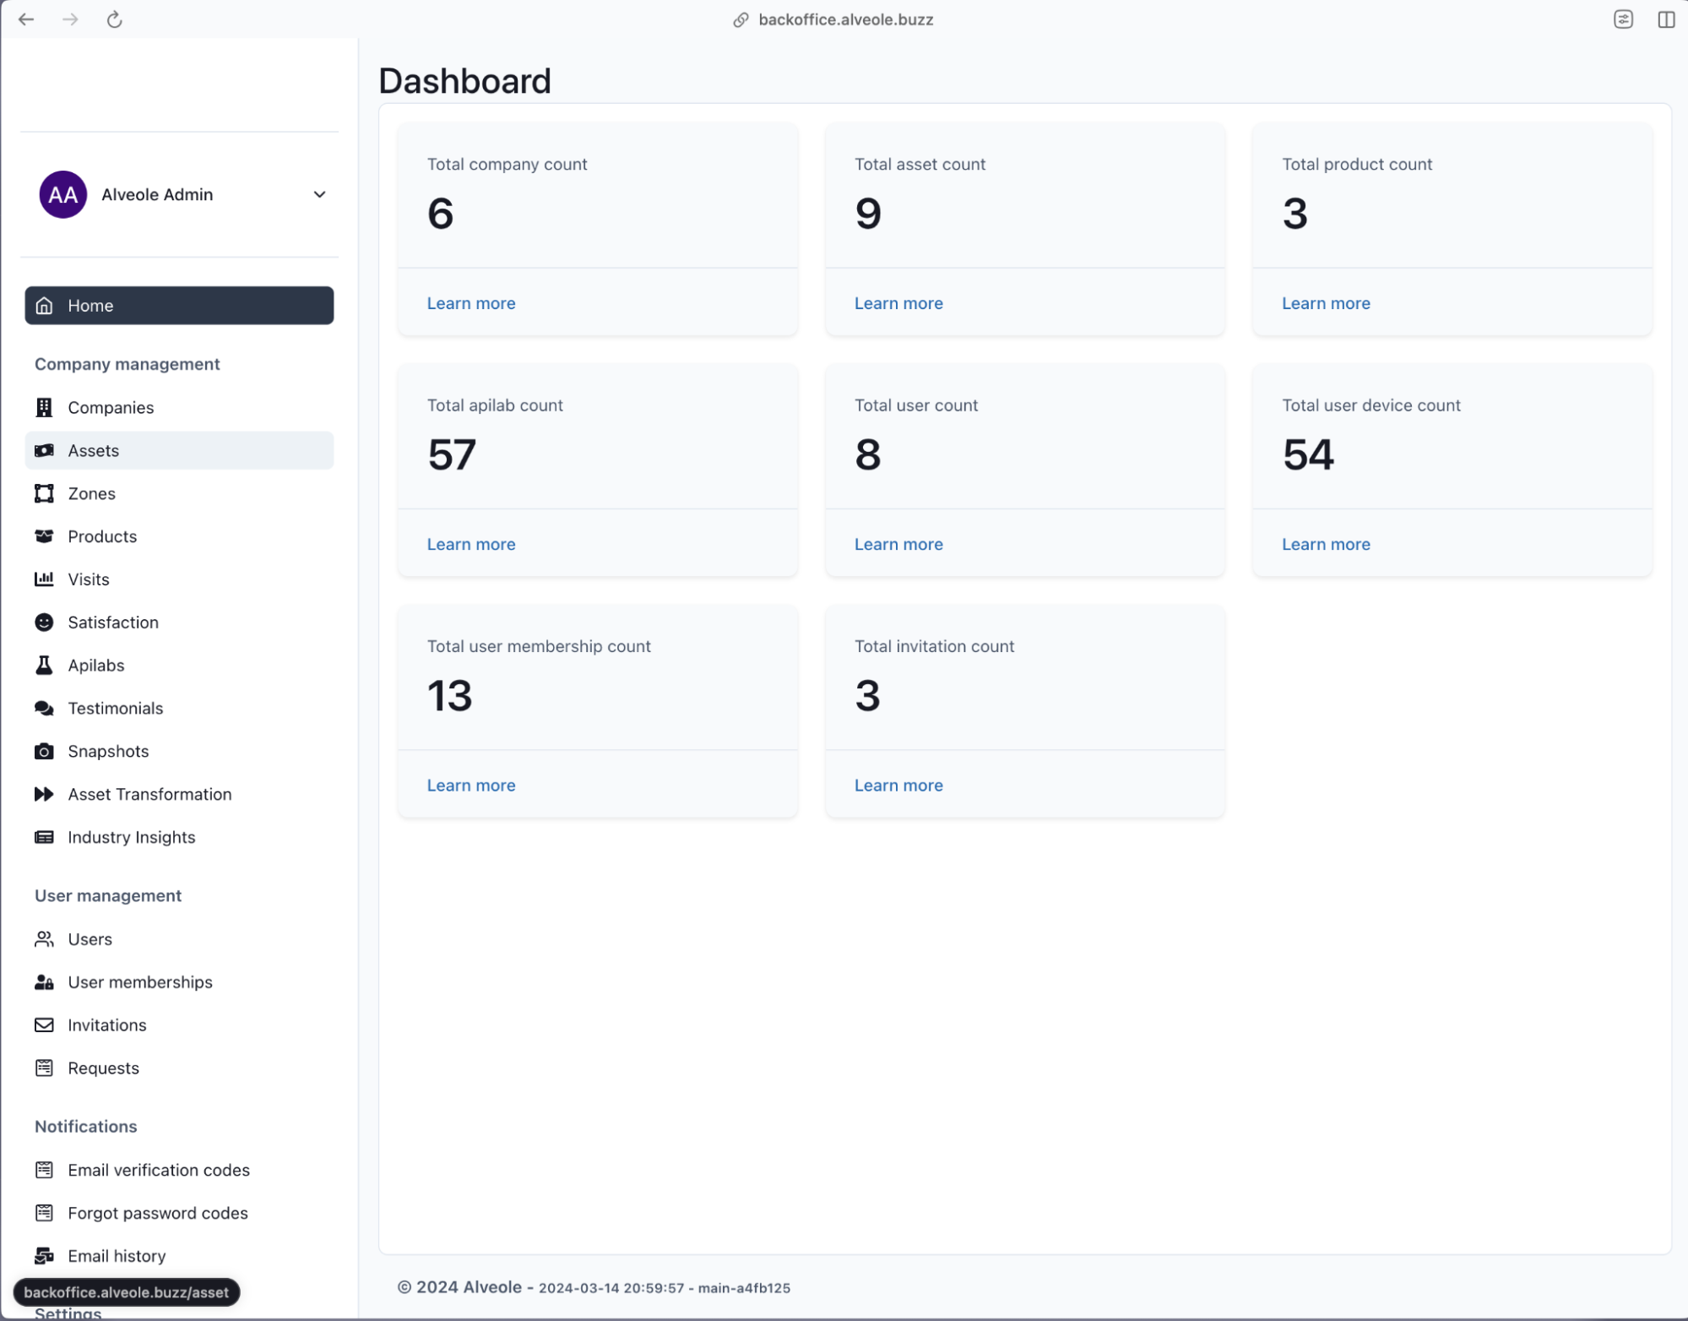Click the Satisfaction smiley face icon
This screenshot has width=1688, height=1321.
point(44,622)
